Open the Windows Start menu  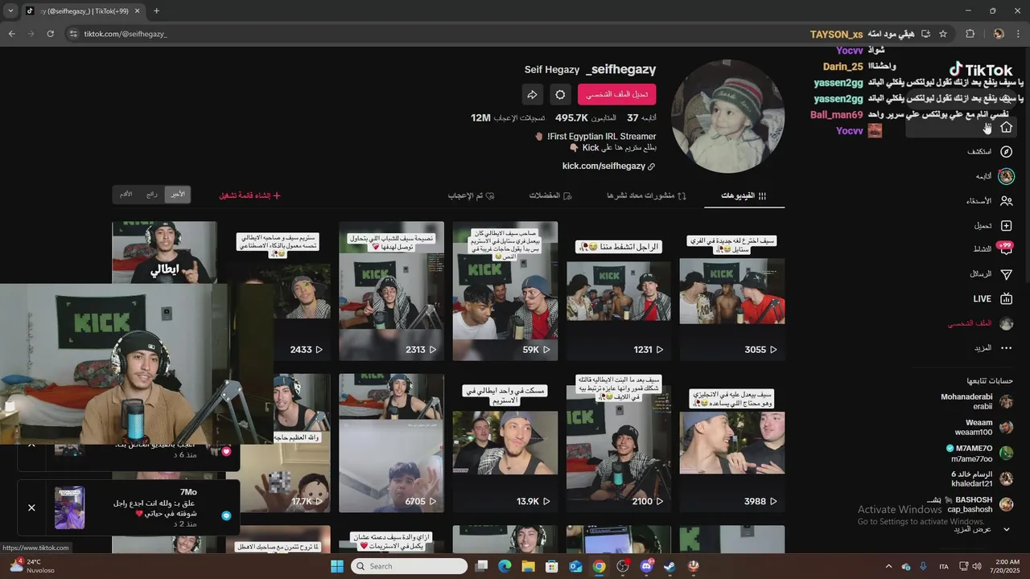[336, 566]
